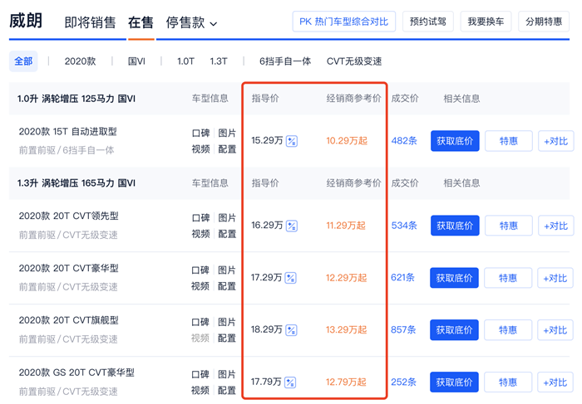Click dealer price 12.79万起
Viewport: 582px width, 404px height.
346,382
